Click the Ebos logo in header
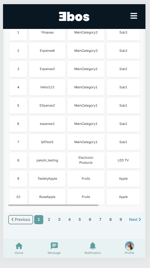The height and width of the screenshot is (268, 150). 74,16
